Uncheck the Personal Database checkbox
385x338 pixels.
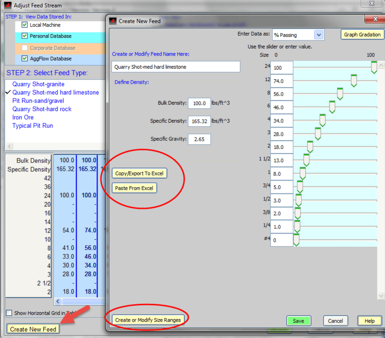pos(25,36)
